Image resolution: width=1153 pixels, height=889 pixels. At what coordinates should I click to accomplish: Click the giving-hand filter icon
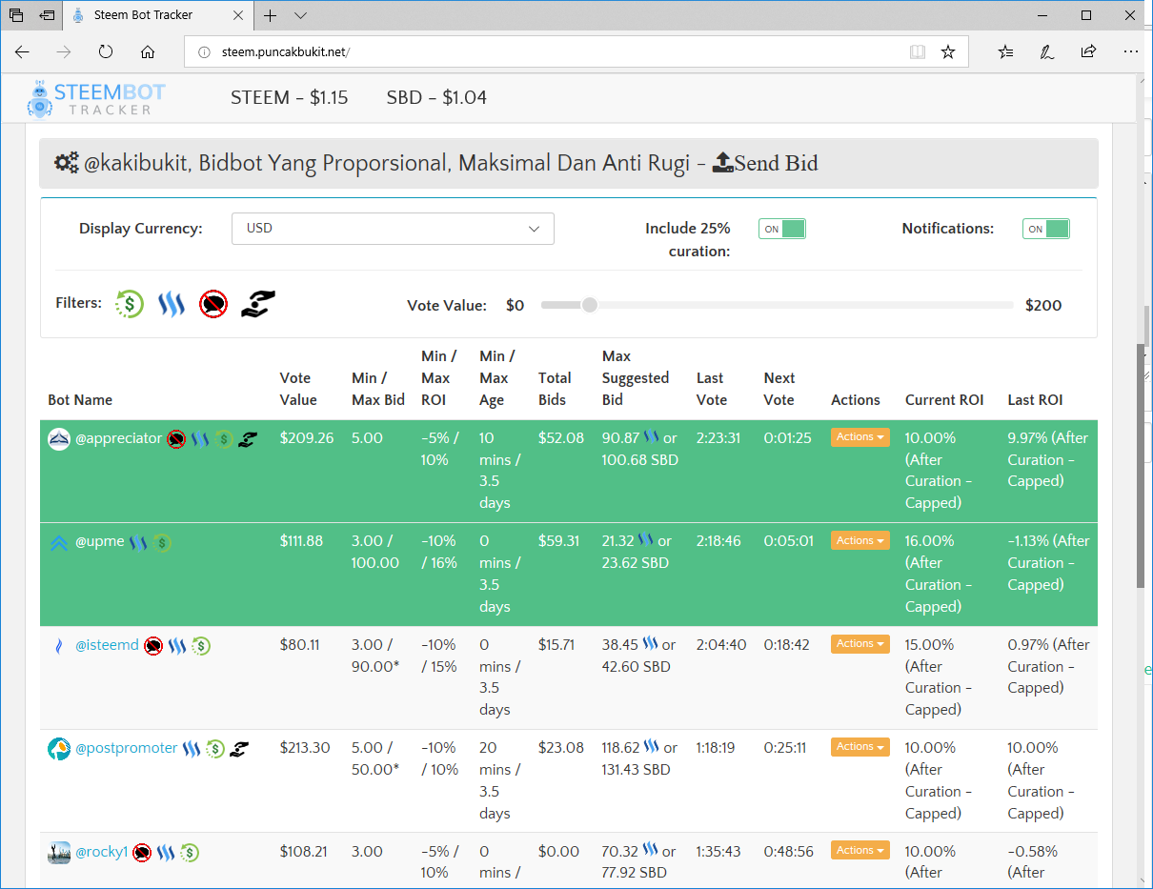pyautogui.click(x=256, y=303)
